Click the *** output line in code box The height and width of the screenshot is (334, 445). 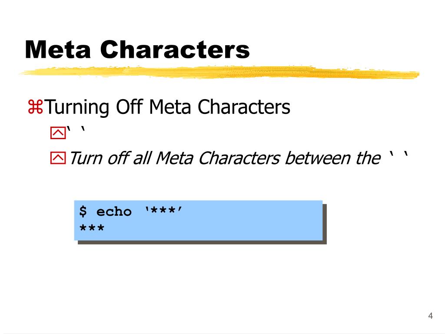point(92,228)
